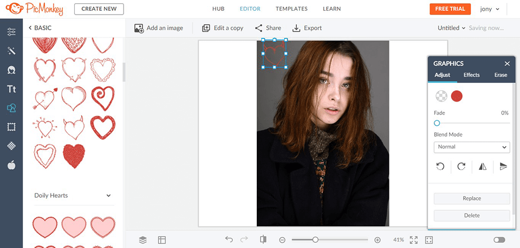
Task: Flip graphic horizontally
Action: click(482, 166)
